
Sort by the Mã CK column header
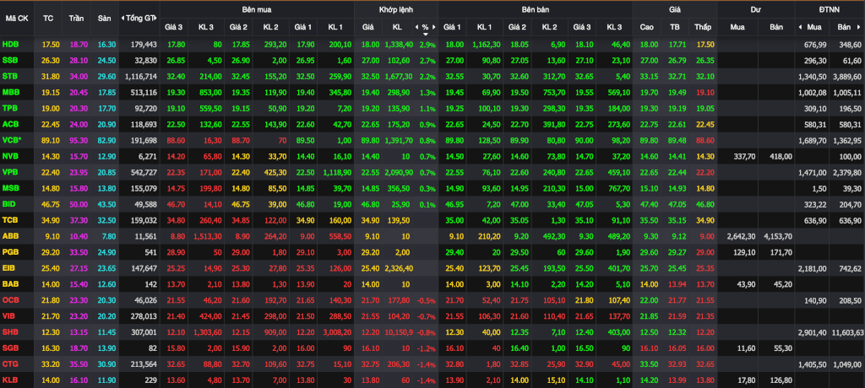point(17,19)
